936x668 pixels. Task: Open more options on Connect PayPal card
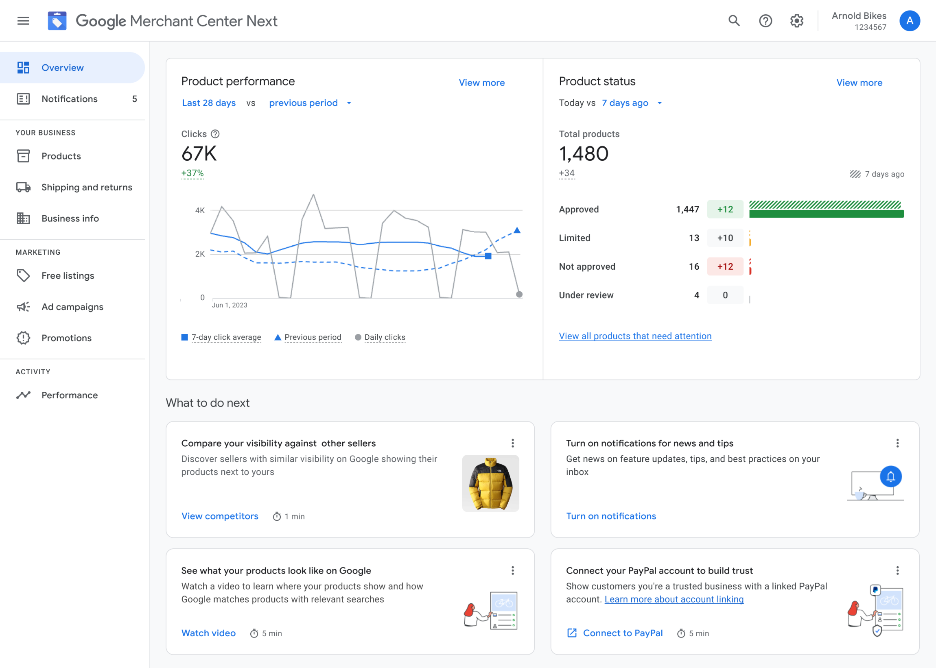click(897, 570)
